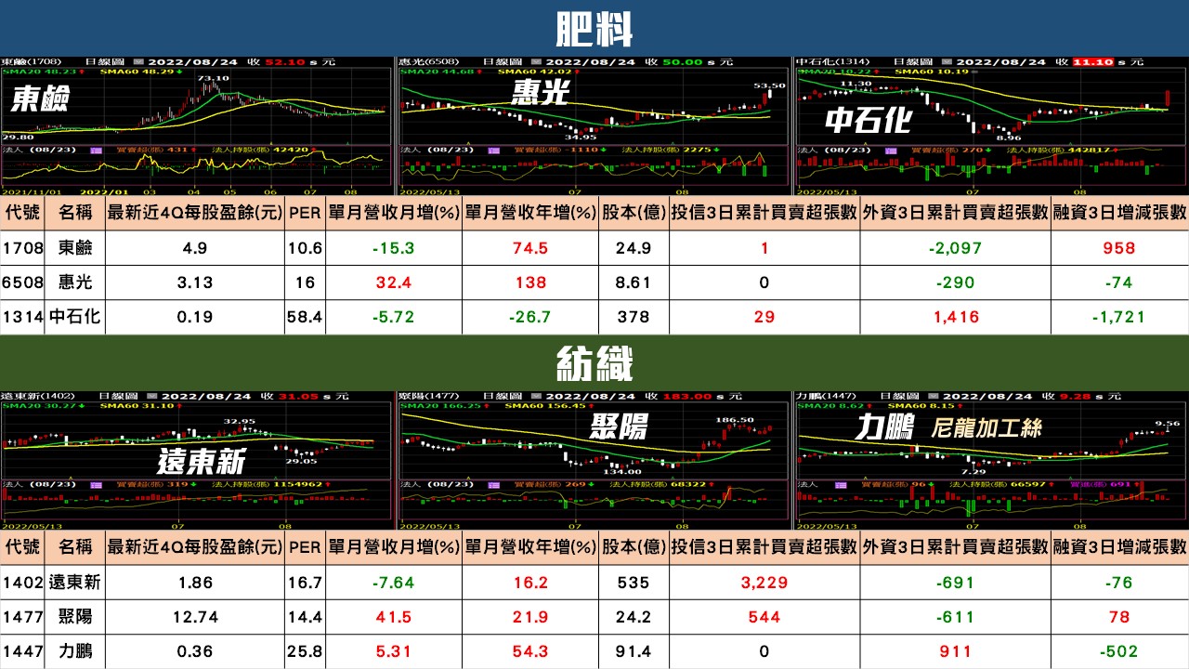The image size is (1189, 669).
Task: Select stock code 1314 row cell
Action: click(22, 317)
